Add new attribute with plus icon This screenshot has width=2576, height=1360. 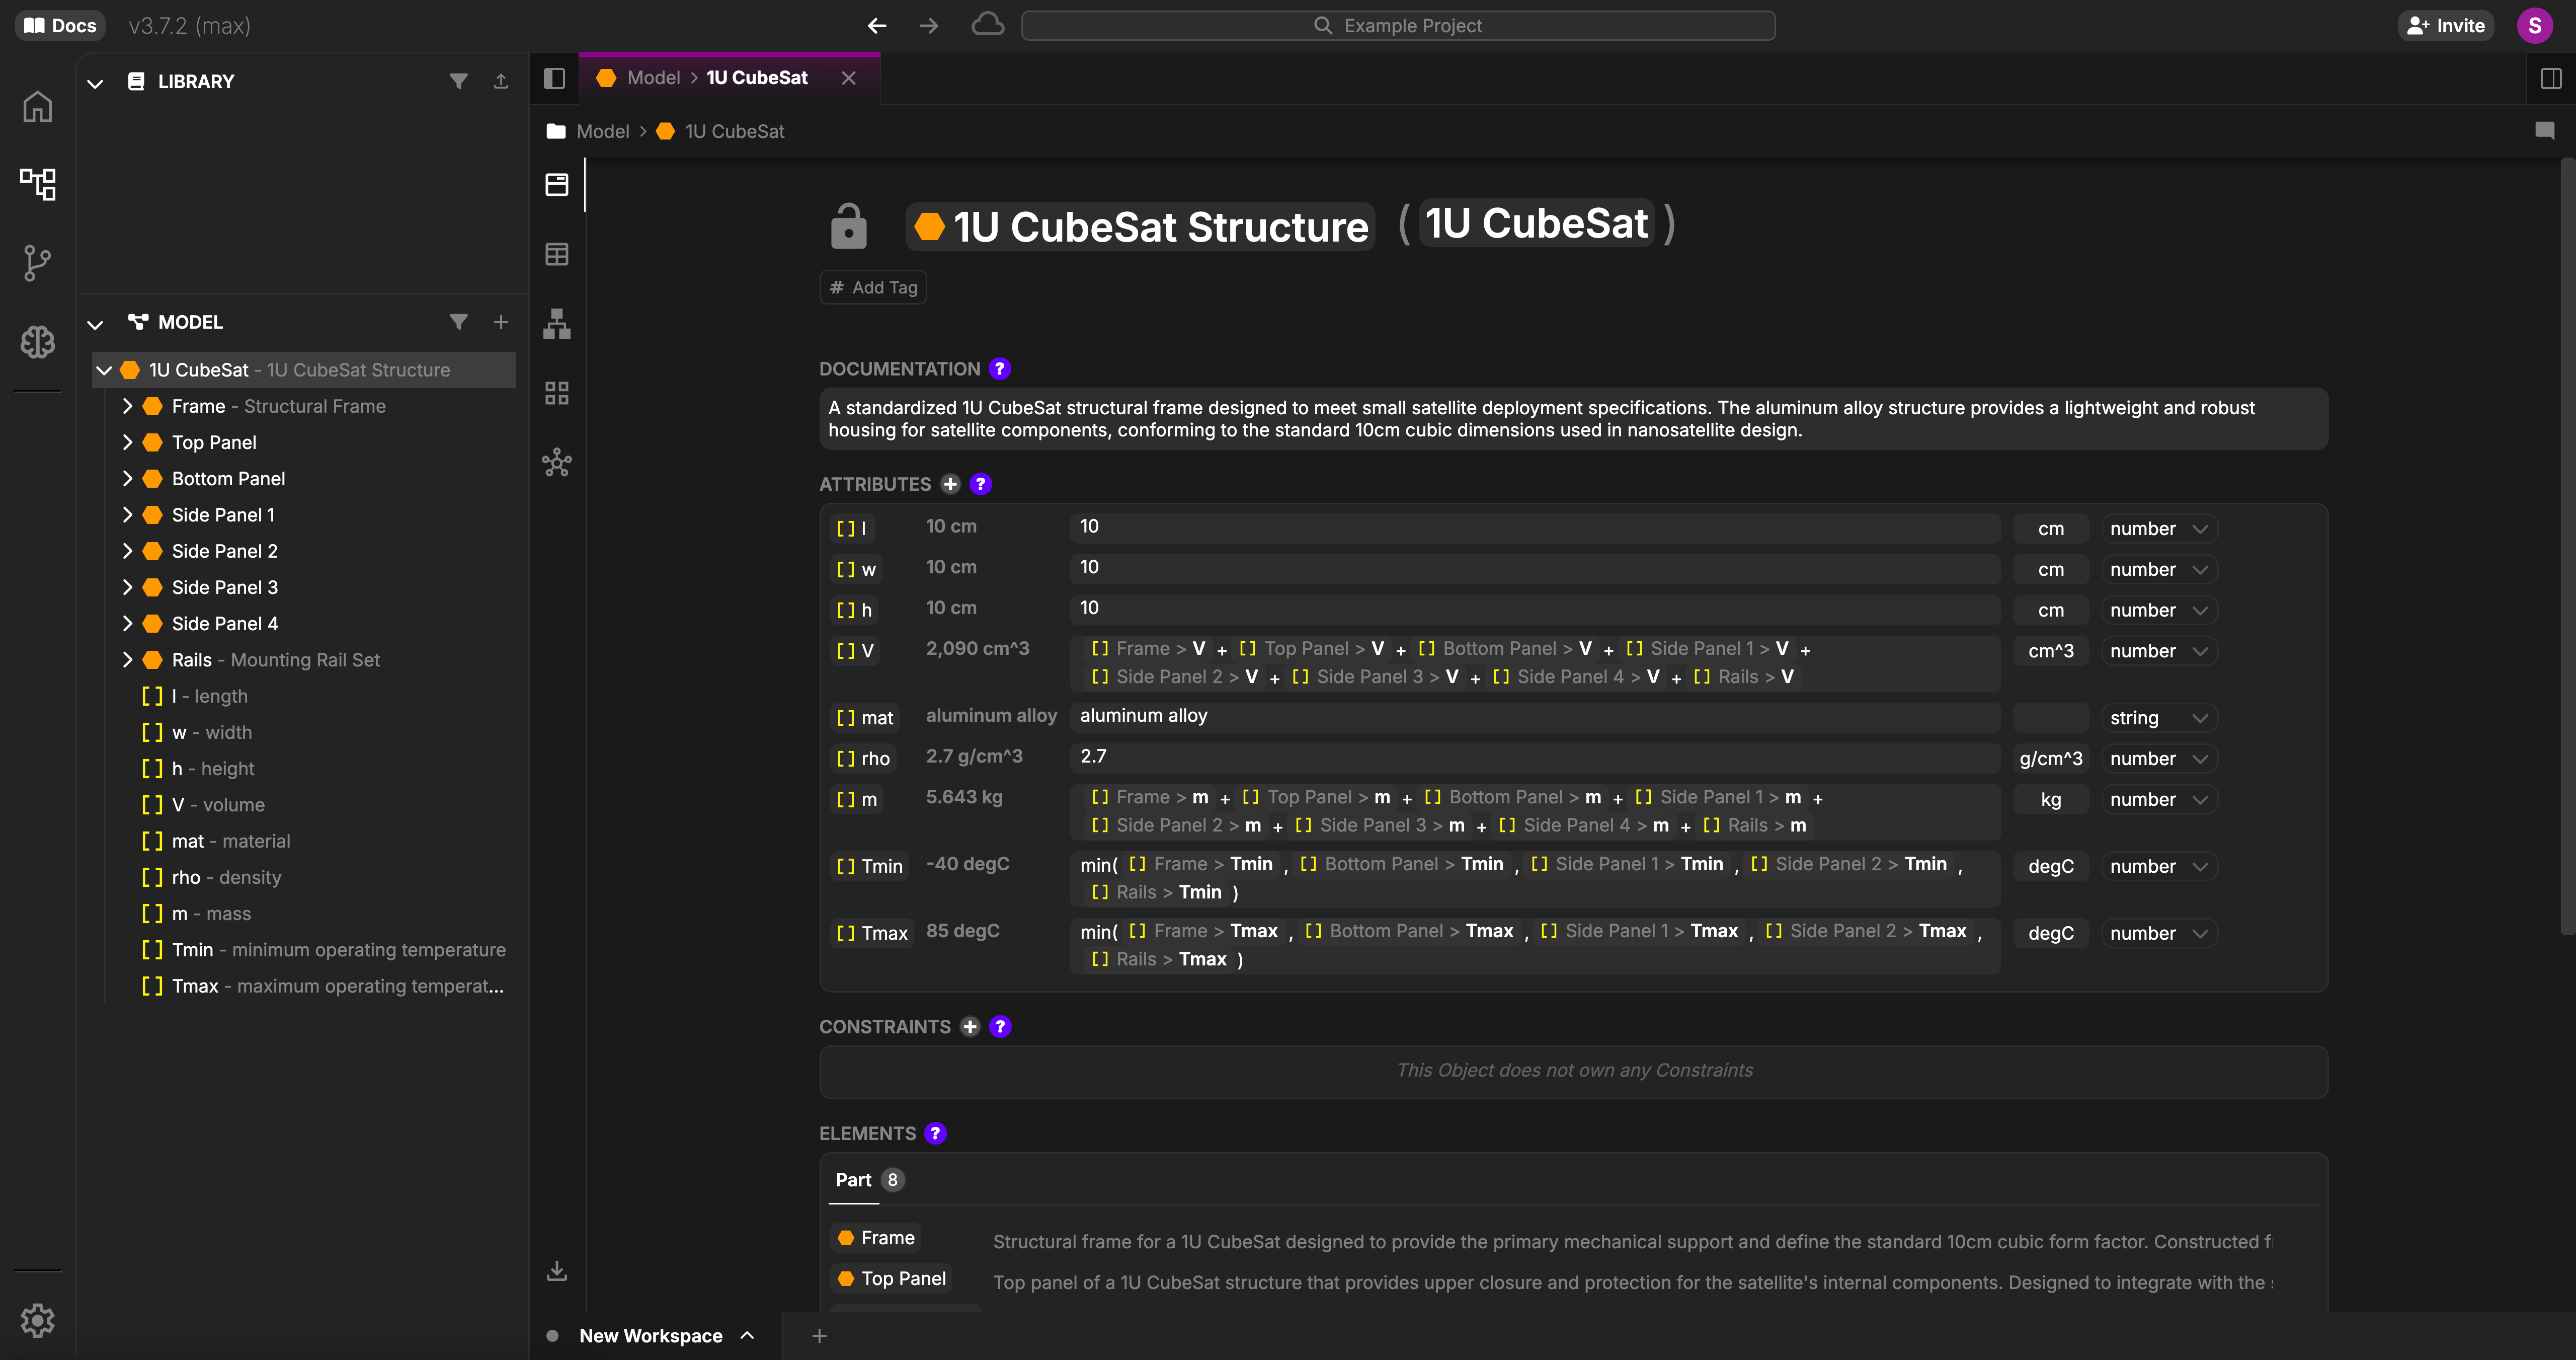950,484
